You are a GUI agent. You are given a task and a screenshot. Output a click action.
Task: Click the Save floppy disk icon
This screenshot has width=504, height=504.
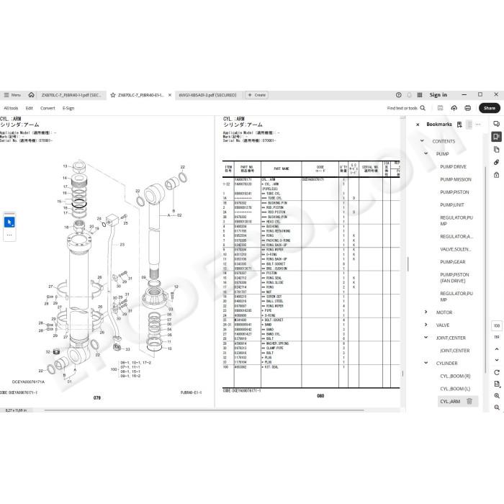click(x=441, y=108)
